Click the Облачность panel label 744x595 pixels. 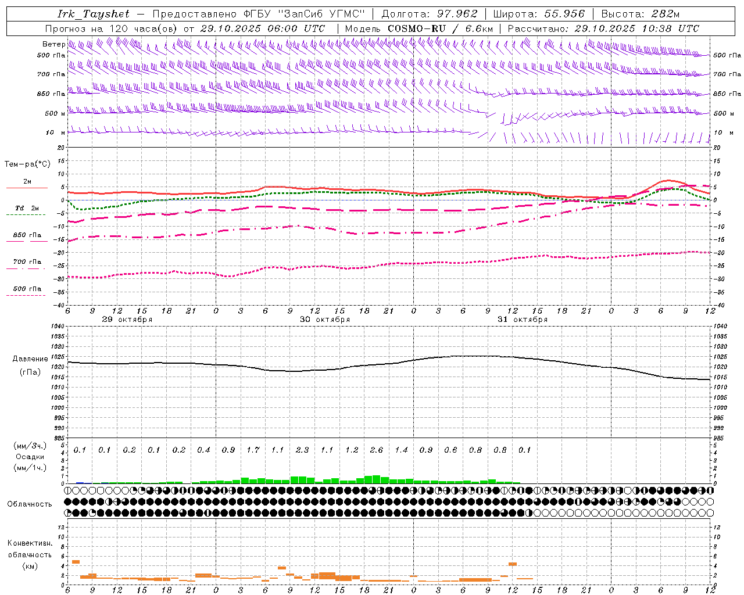pos(30,504)
